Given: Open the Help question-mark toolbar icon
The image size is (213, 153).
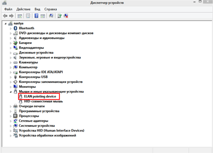Looking at the screenshot, I should coord(36,16).
